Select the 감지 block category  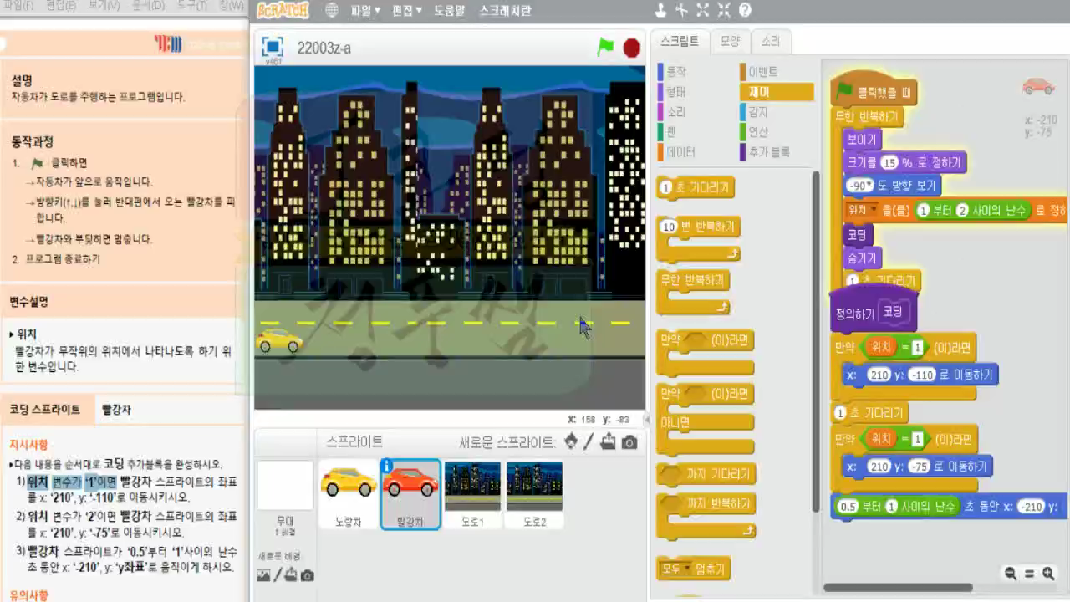point(777,112)
